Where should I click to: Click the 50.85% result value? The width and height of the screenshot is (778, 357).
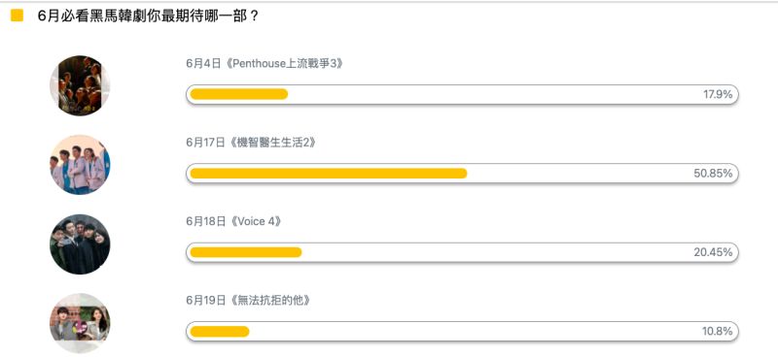pos(713,174)
